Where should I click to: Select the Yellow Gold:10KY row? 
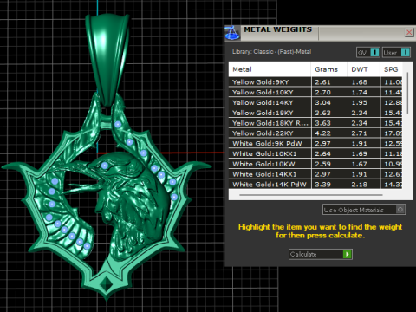(x=315, y=93)
